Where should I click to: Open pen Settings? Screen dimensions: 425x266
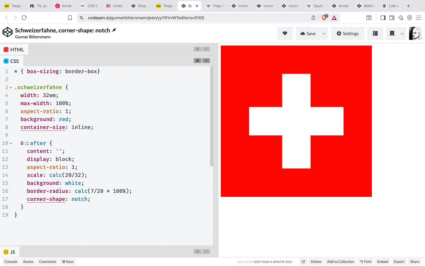[347, 34]
